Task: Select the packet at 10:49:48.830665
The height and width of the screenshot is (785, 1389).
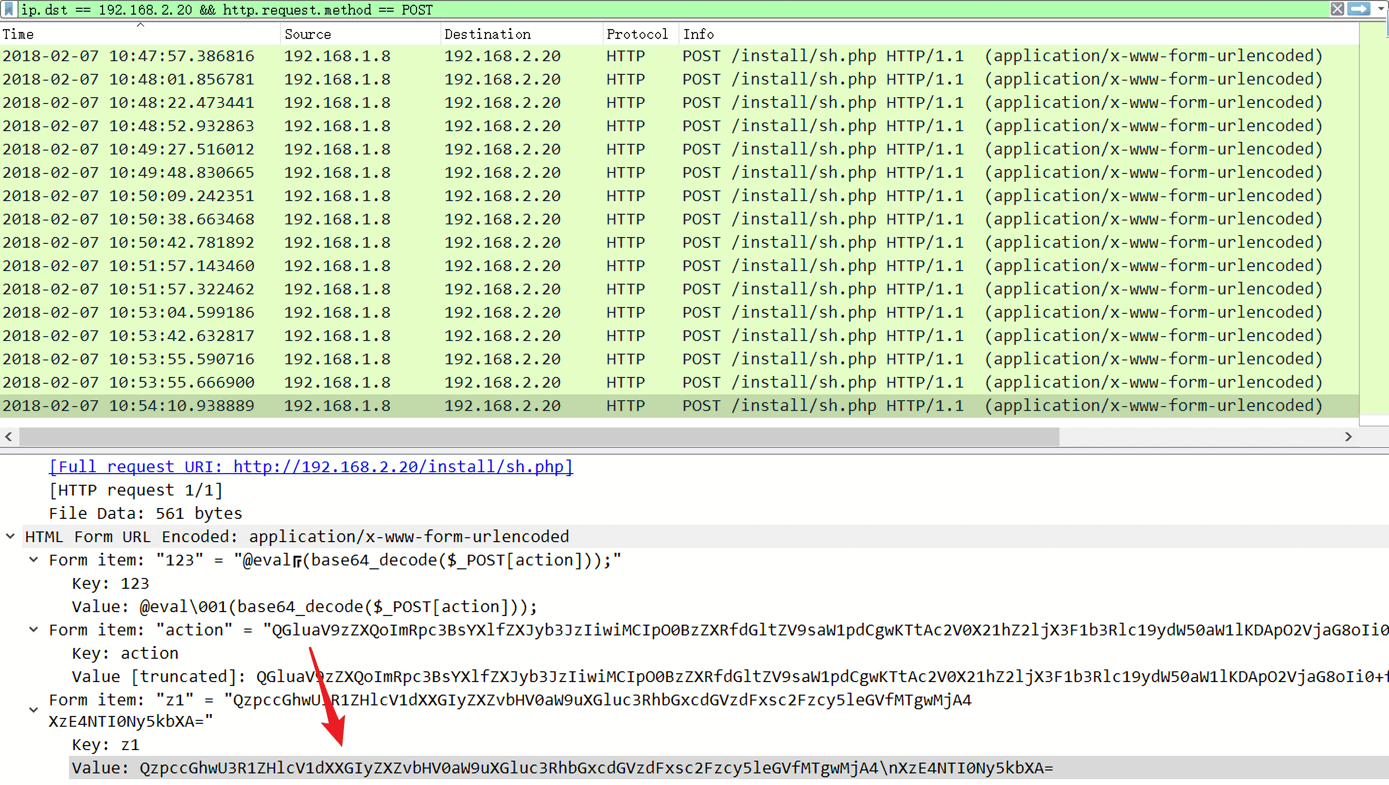Action: point(679,172)
